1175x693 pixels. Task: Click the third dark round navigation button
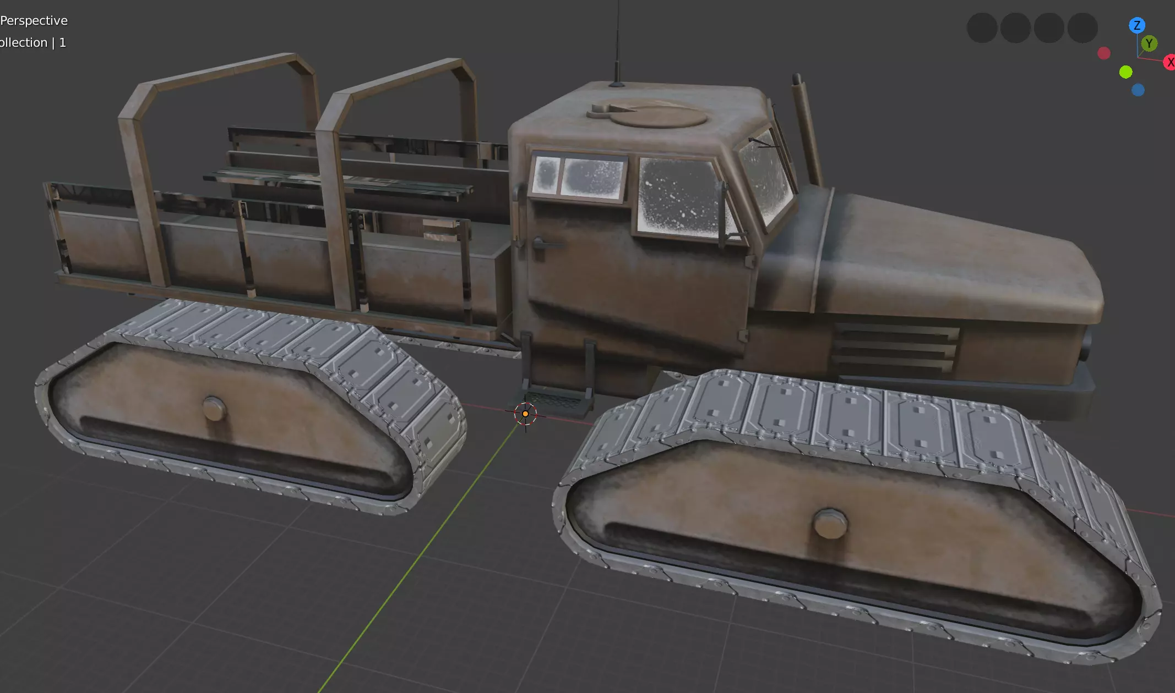click(1049, 28)
